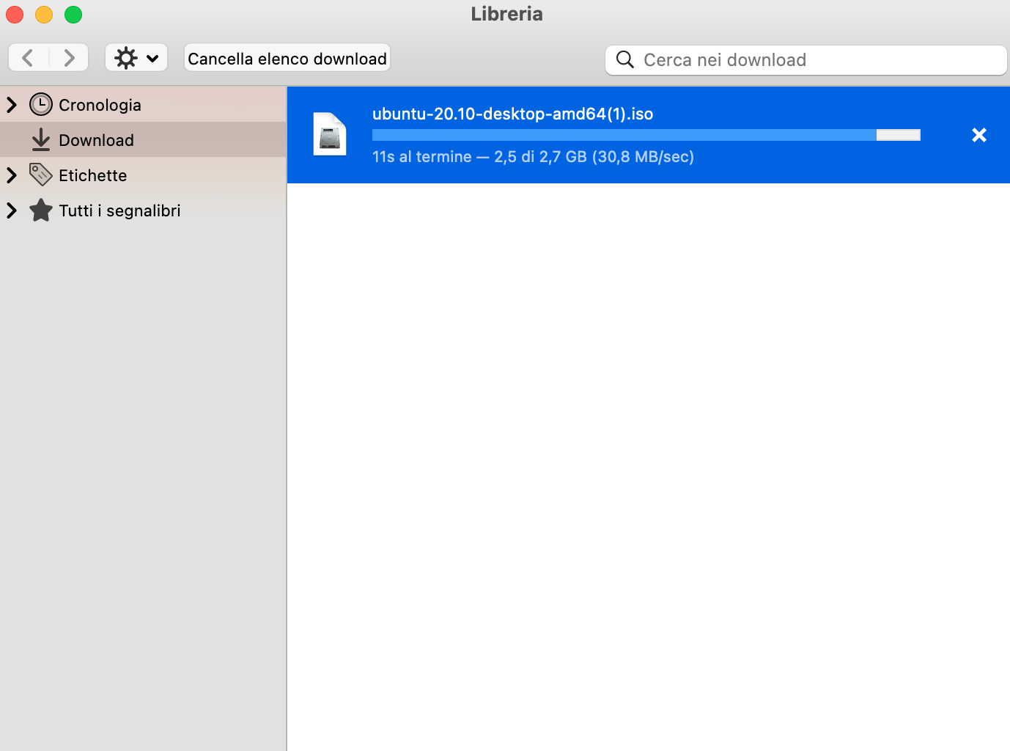
Task: Click the ubuntu-20.10-desktop-amd64(1).iso file name
Action: [512, 114]
